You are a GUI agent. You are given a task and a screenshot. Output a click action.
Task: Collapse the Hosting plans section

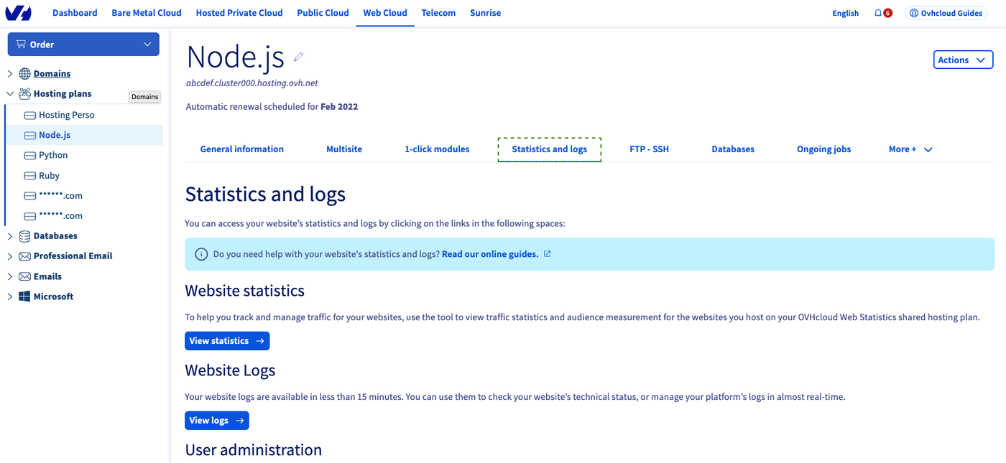click(9, 93)
